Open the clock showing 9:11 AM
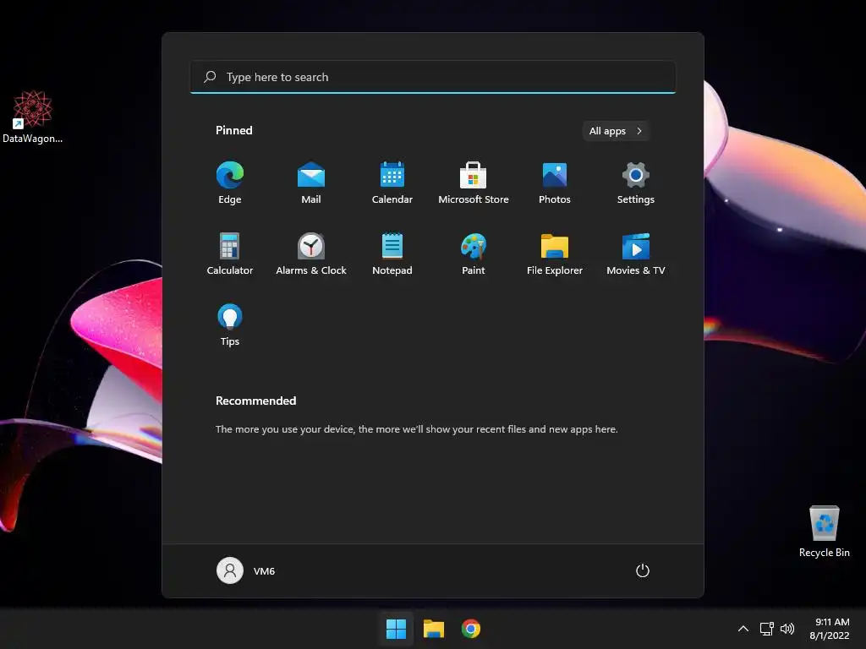Screen dimensions: 866x649 pyautogui.click(x=830, y=629)
